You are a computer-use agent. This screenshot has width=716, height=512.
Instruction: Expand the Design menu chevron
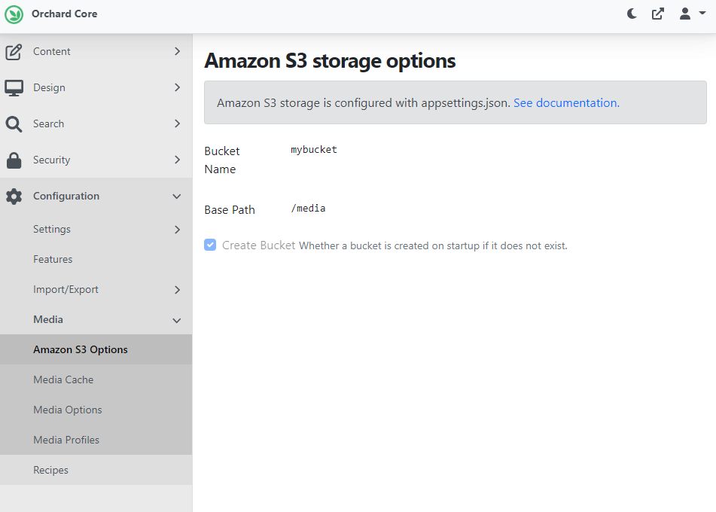pos(177,87)
